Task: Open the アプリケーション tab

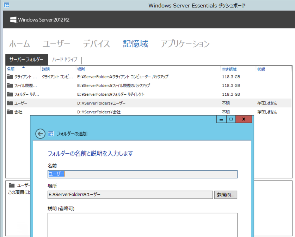Action: point(185,44)
